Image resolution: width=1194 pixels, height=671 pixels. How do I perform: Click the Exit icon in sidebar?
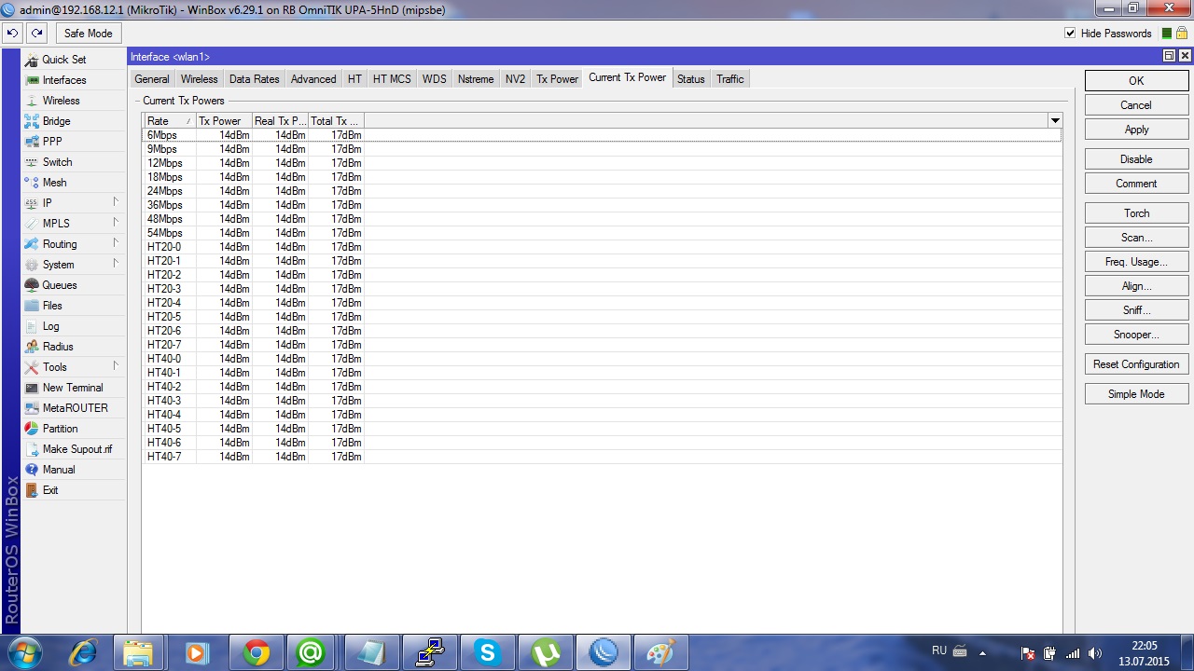(x=32, y=490)
